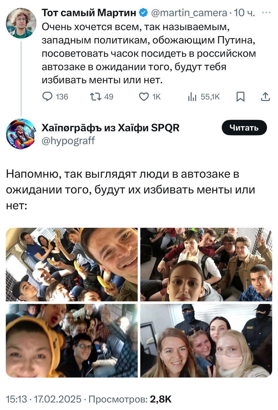The image size is (278, 410).
Task: View the bottom-left photo with yellow hood
Action: pyautogui.click(x=72, y=340)
